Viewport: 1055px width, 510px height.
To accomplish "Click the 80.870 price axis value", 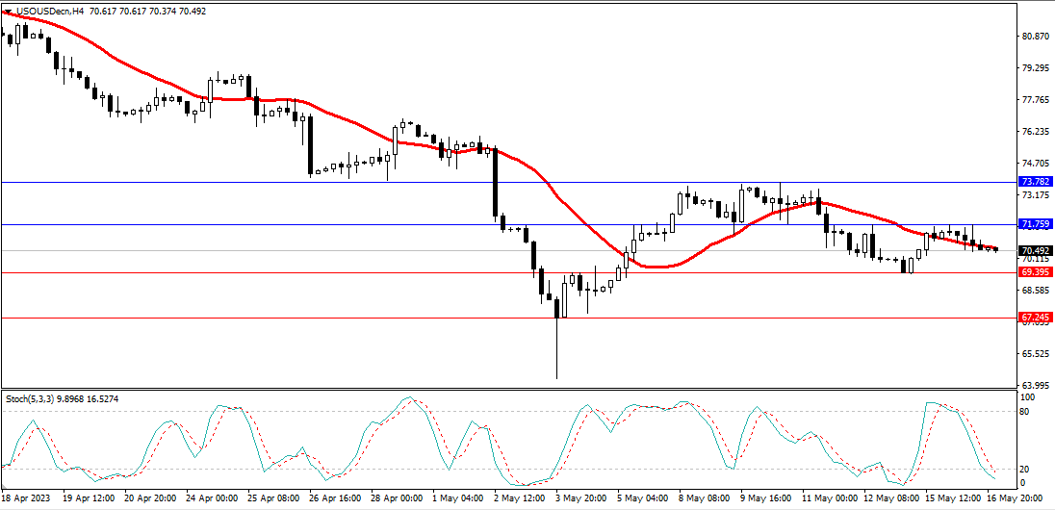I will pos(1035,37).
